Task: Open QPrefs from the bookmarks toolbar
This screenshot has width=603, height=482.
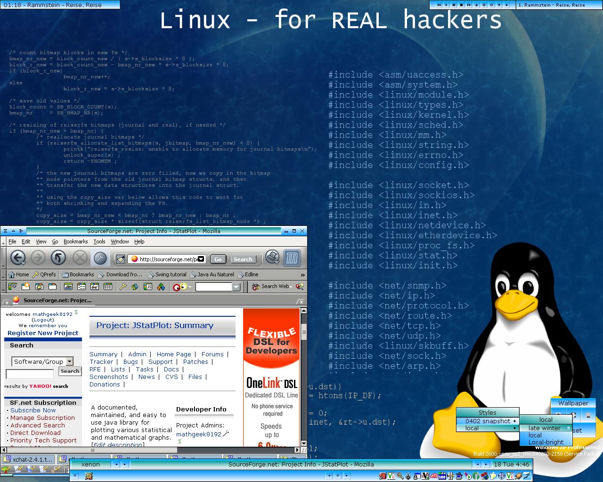Action: [44, 274]
